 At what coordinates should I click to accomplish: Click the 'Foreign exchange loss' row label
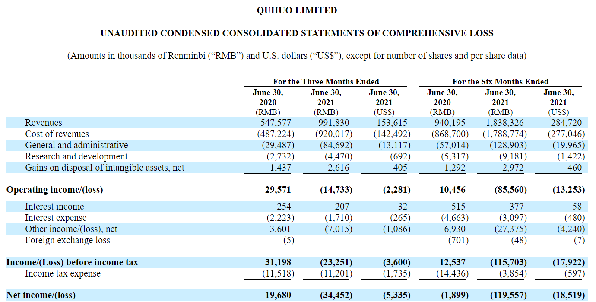click(x=67, y=240)
